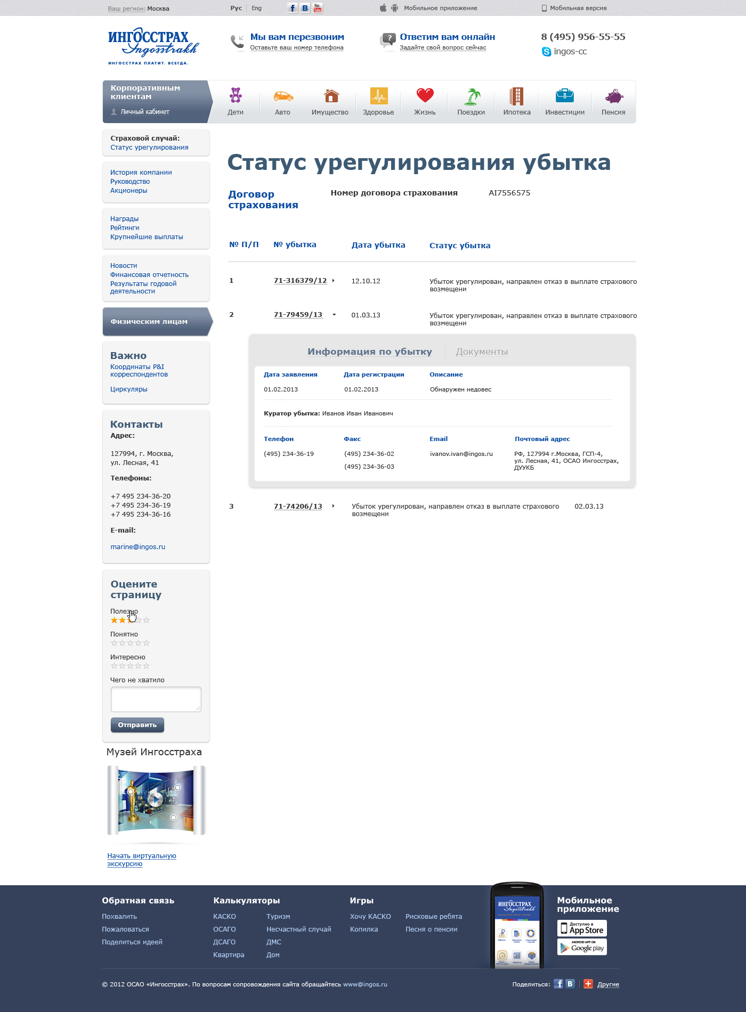This screenshot has width=746, height=1012.
Task: Open the Пенсия piggy bank category
Action: (613, 101)
